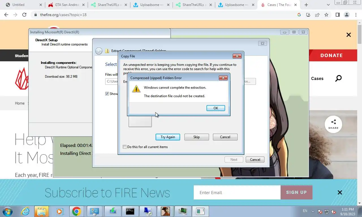
Task: Open green download arrow taskbar item
Action: pos(113,211)
